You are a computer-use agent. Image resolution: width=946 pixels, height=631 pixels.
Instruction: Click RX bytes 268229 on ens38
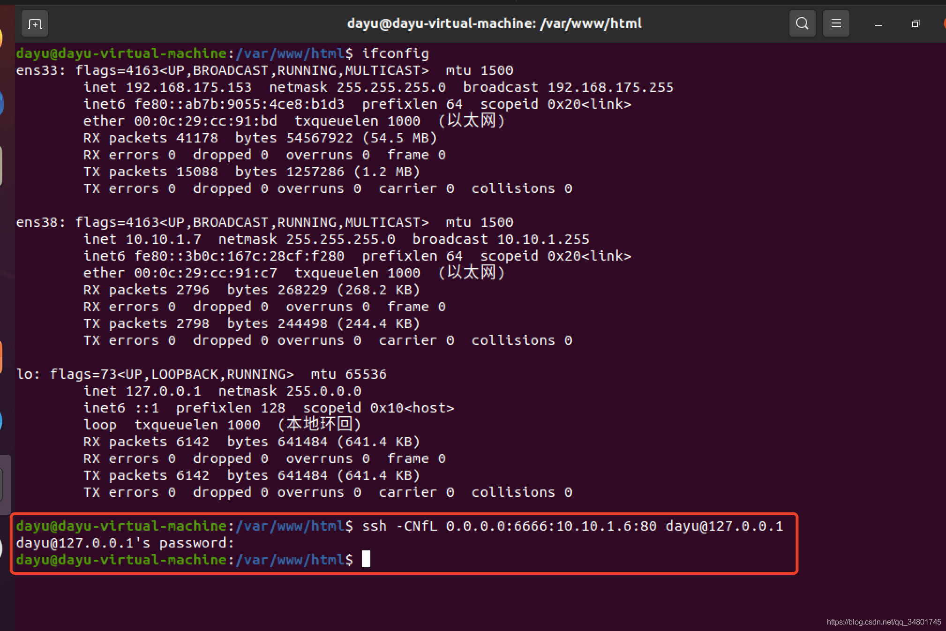(302, 290)
